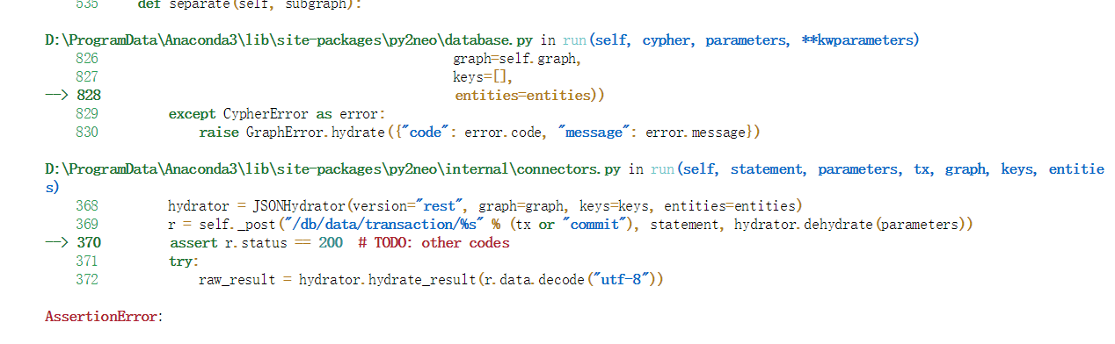Click the 'raise GraphError.hydrate' line

tap(479, 133)
